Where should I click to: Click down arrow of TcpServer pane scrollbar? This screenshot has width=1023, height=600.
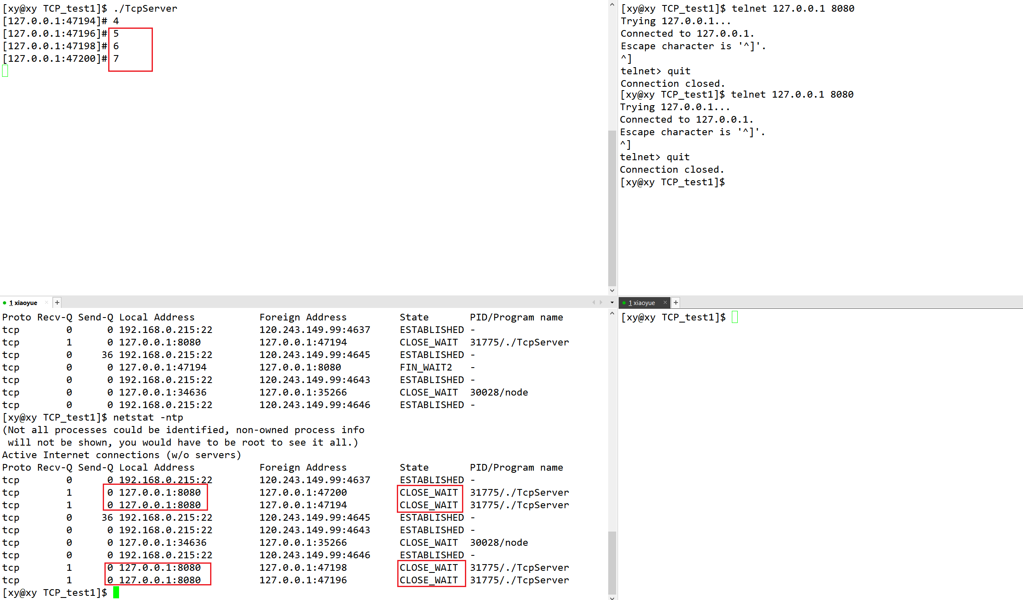point(612,290)
